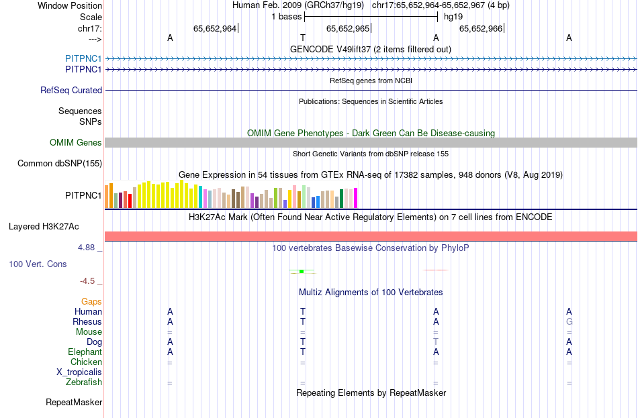Click the SNPs track label

pyautogui.click(x=91, y=121)
